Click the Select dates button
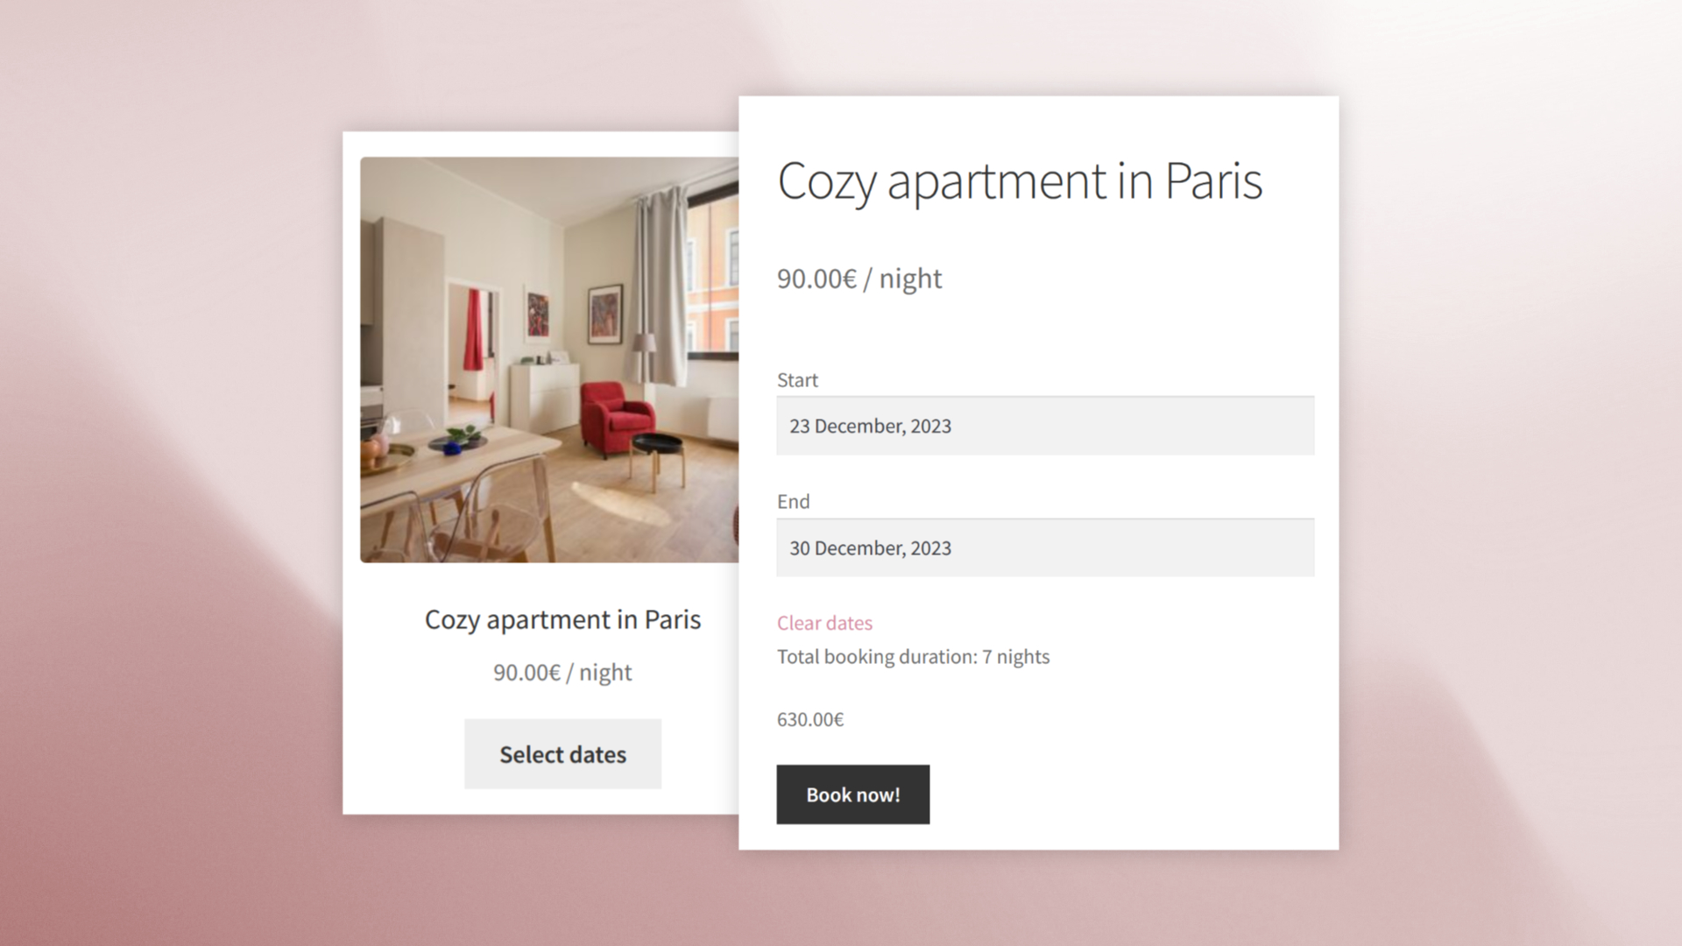The height and width of the screenshot is (946, 1682). point(562,754)
